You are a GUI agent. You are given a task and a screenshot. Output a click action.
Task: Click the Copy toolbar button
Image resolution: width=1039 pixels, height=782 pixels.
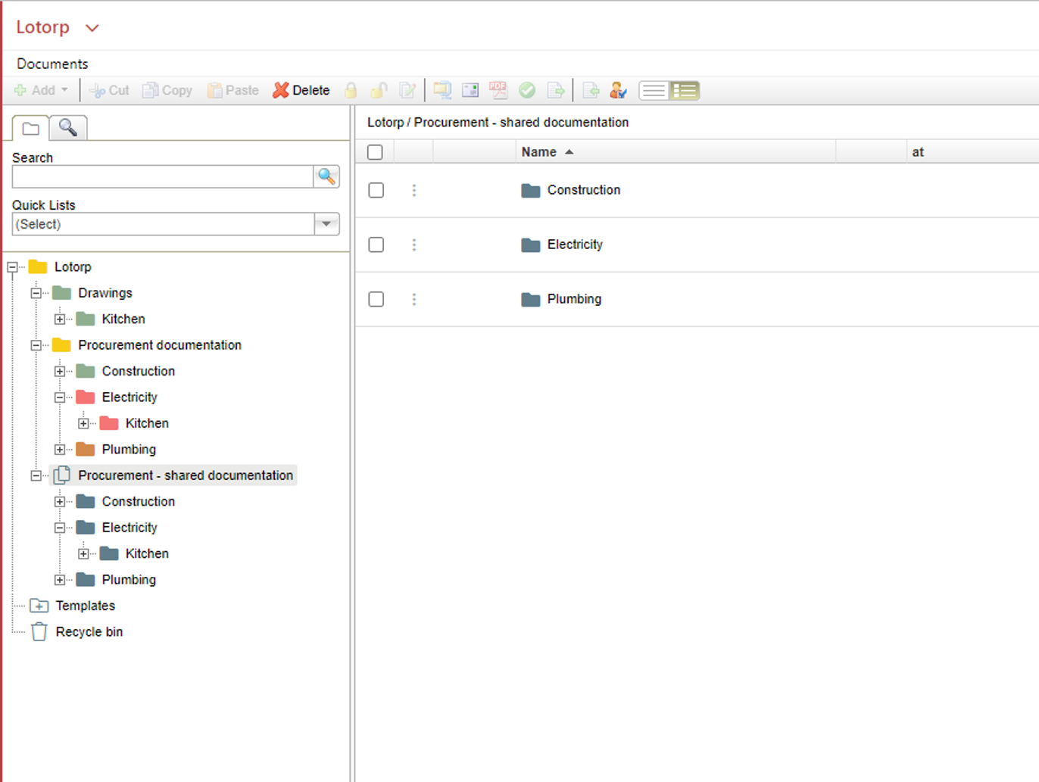pos(167,90)
